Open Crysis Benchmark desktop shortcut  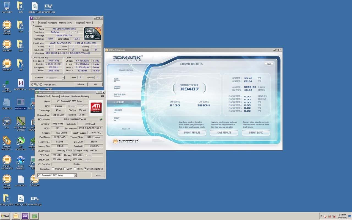pyautogui.click(x=21, y=160)
